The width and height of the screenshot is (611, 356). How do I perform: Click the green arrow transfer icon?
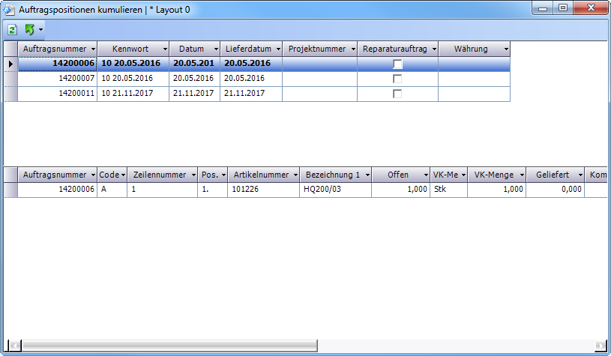coord(30,30)
